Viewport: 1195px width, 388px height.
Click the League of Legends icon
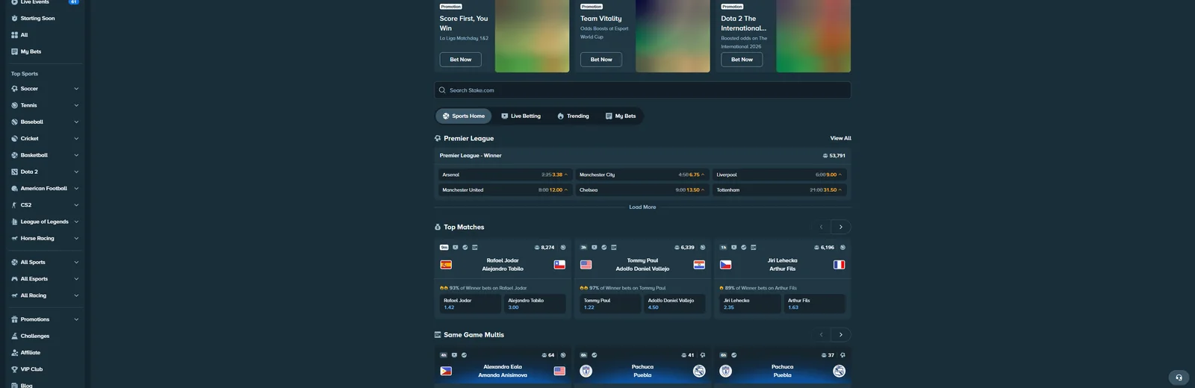(14, 222)
